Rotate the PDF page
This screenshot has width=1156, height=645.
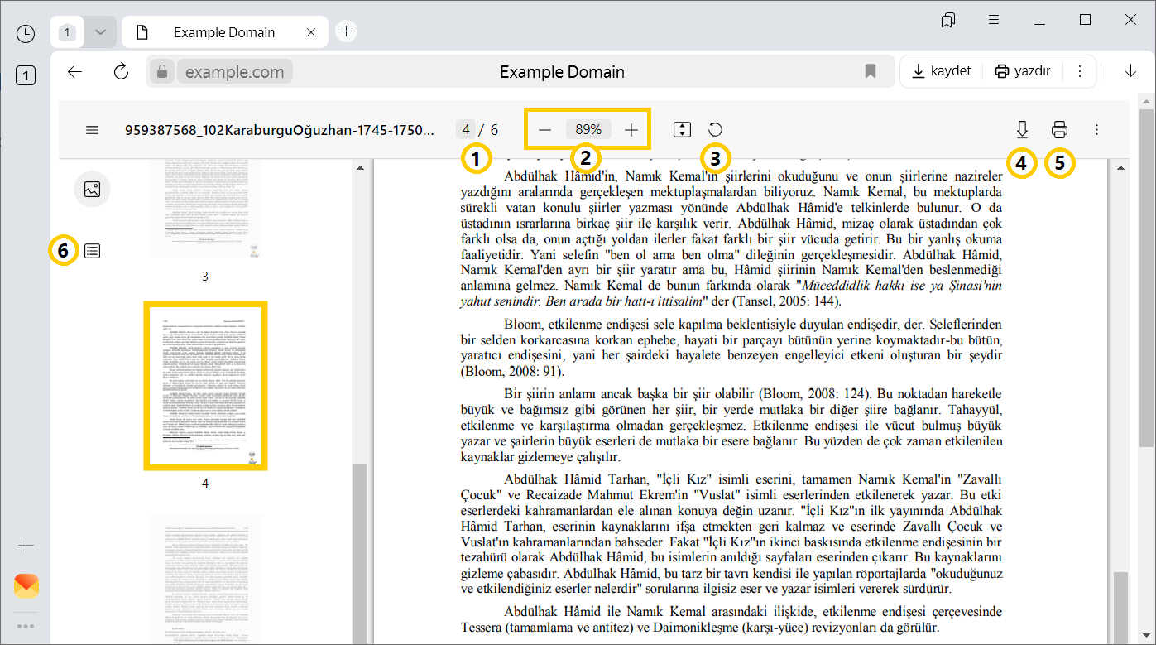coord(714,129)
